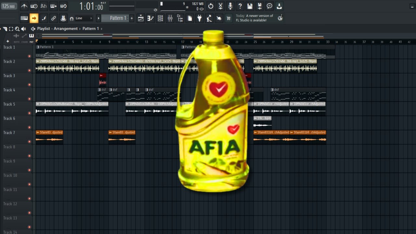Viewport: 416px width, 234px height.
Task: Mute Track 7 with its toggle dot
Action: pos(29,141)
